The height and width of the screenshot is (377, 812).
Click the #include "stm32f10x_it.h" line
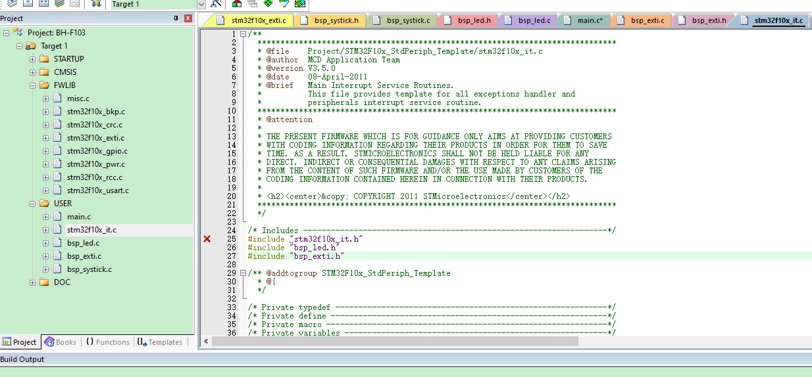pos(305,239)
